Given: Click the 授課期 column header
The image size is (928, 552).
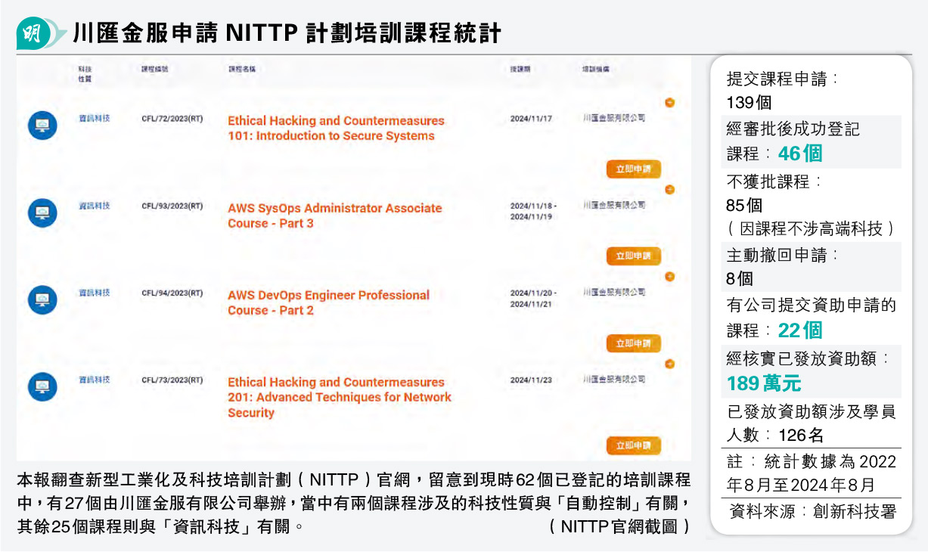Looking at the screenshot, I should point(520,70).
